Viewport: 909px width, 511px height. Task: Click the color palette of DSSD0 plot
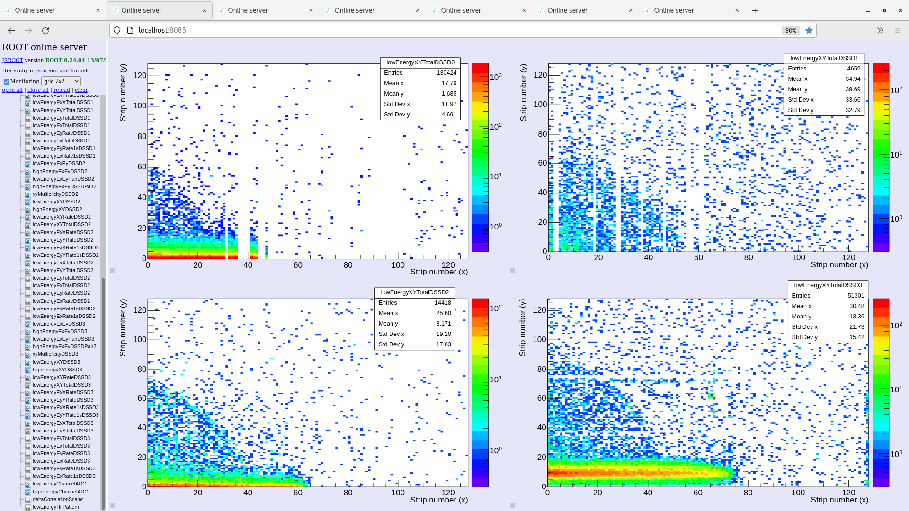pos(480,158)
